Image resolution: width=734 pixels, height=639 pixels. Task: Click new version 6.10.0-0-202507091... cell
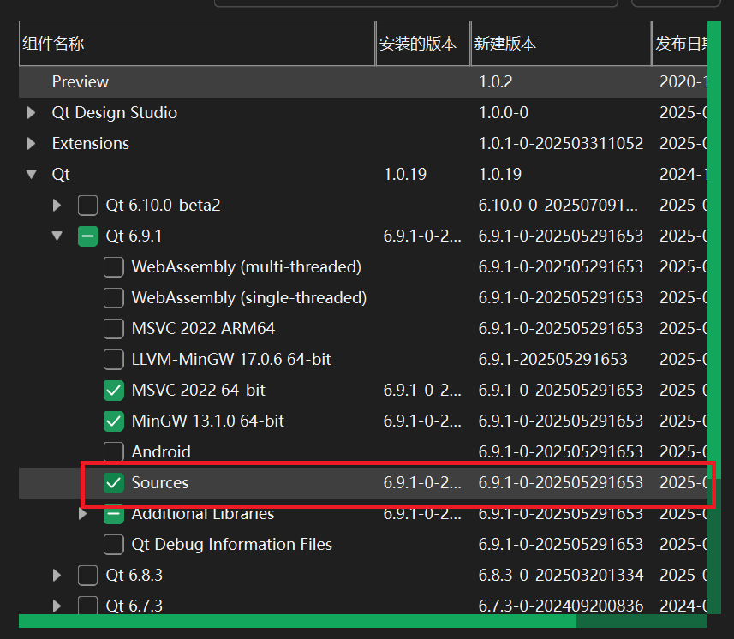558,205
